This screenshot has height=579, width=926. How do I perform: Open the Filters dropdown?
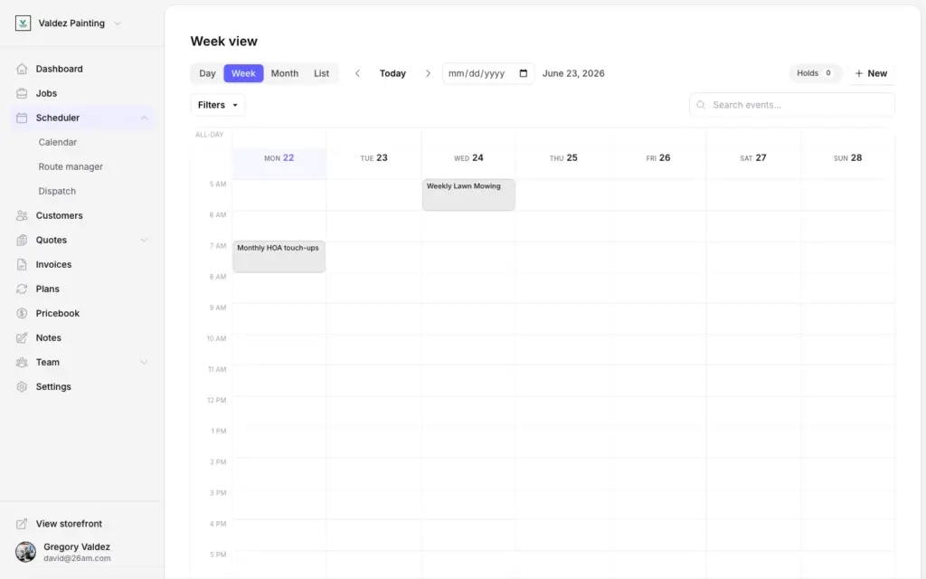tap(217, 105)
